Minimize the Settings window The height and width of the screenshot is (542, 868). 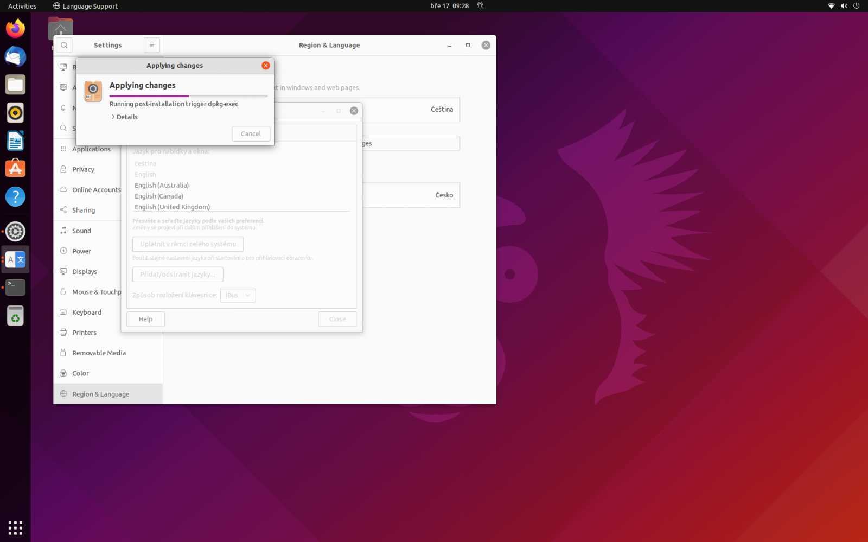(x=450, y=45)
